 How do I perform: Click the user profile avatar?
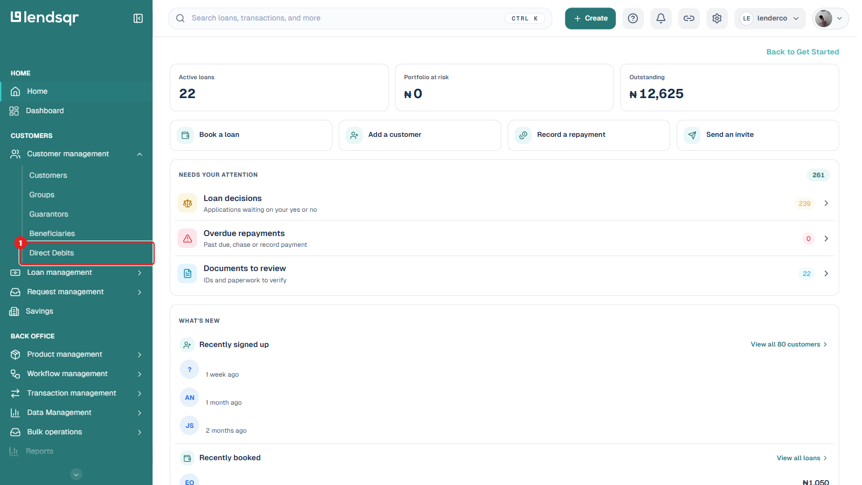[823, 18]
